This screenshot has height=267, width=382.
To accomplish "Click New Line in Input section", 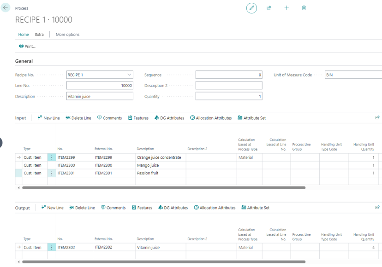I will pos(49,118).
